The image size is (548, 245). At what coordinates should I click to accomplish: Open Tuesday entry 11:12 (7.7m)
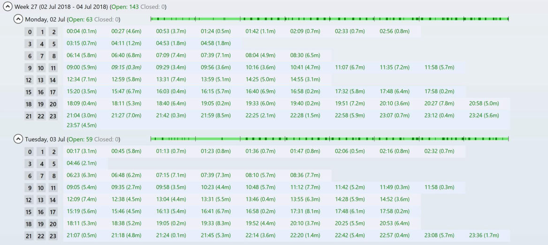(x=305, y=187)
